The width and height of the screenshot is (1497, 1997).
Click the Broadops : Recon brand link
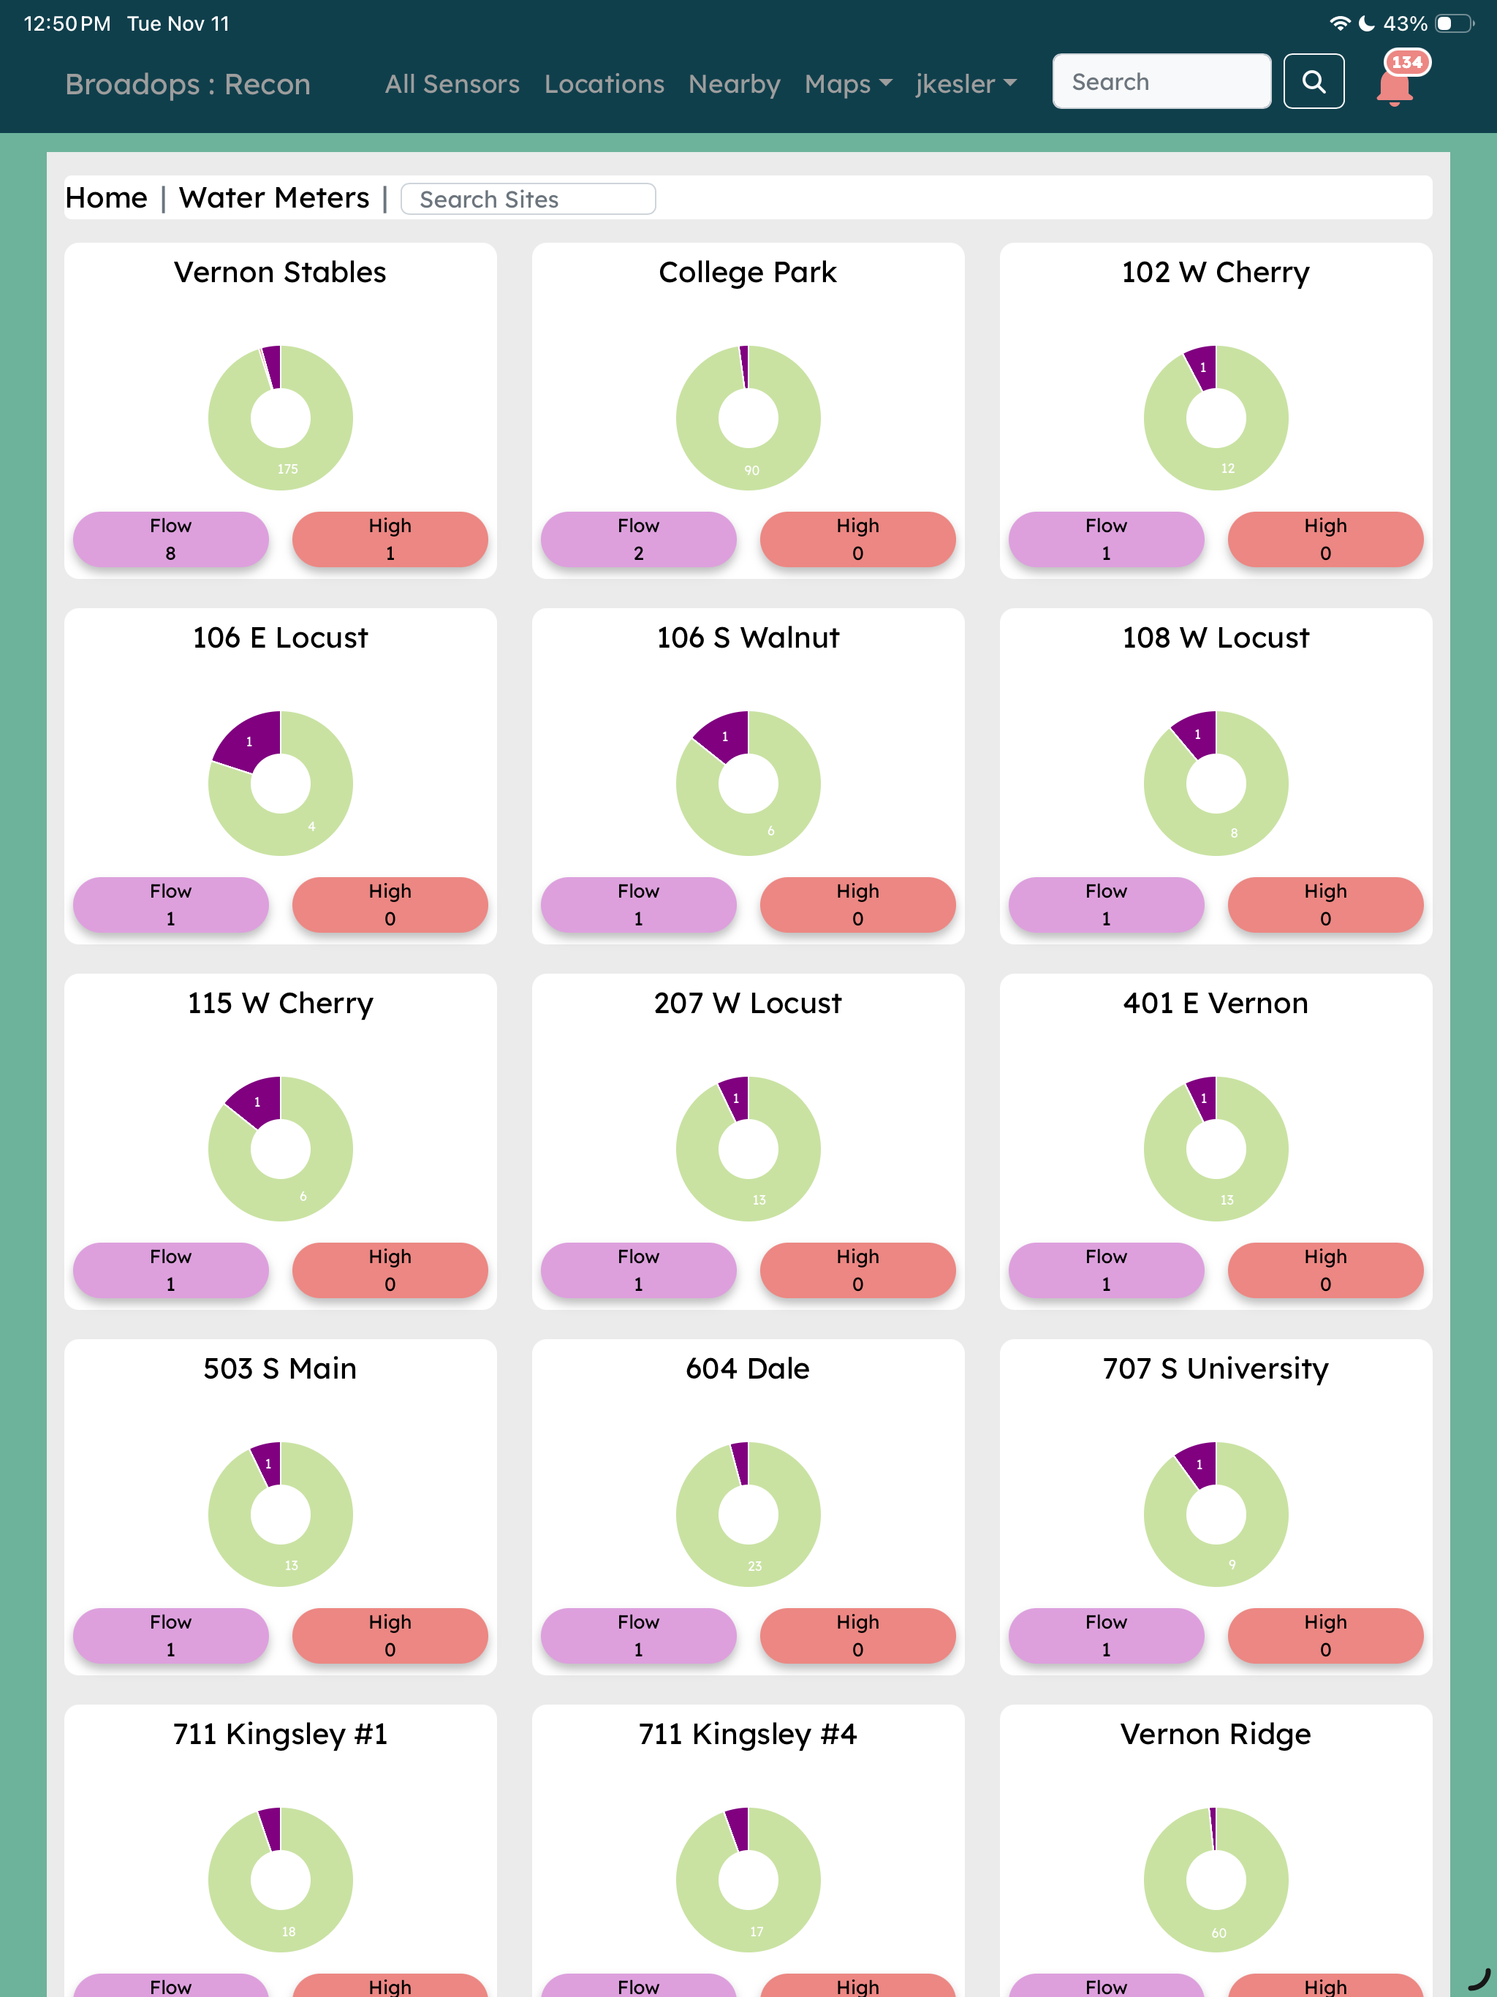click(x=188, y=84)
